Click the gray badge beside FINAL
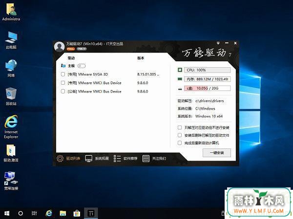This screenshot has height=219, width=293. tap(82, 49)
